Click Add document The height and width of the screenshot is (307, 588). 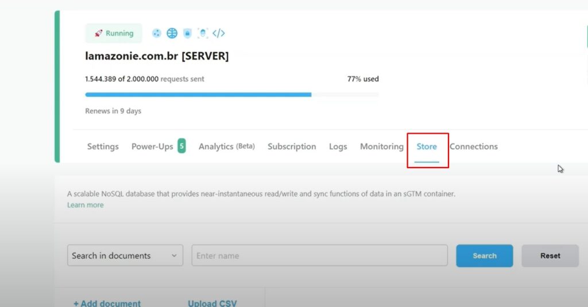click(107, 303)
